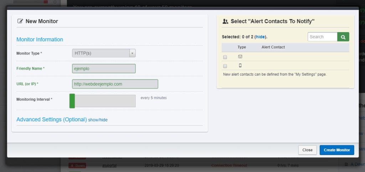This screenshot has width=365, height=172.
Task: Click the mobile phone contact type icon
Action: [x=240, y=66]
